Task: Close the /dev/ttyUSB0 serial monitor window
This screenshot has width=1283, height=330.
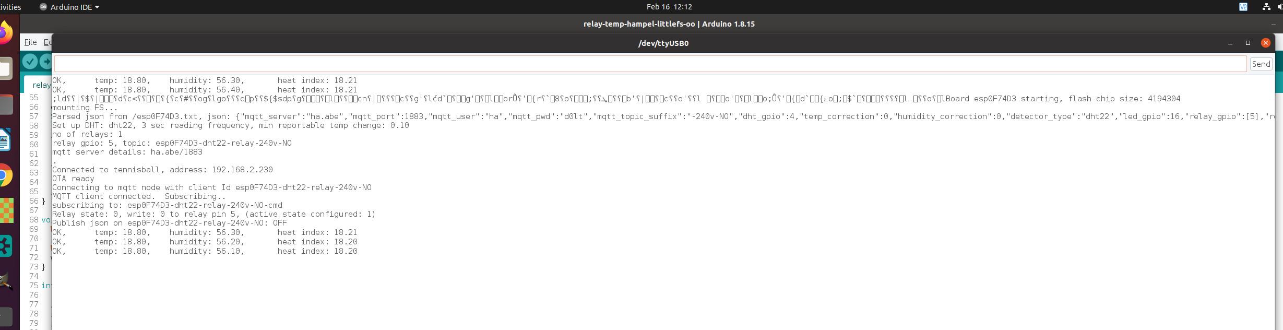Action: point(1265,43)
